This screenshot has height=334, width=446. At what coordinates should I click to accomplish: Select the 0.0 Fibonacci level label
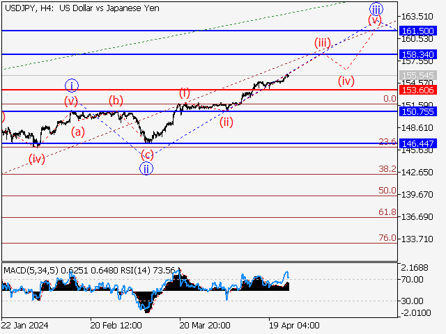click(390, 99)
